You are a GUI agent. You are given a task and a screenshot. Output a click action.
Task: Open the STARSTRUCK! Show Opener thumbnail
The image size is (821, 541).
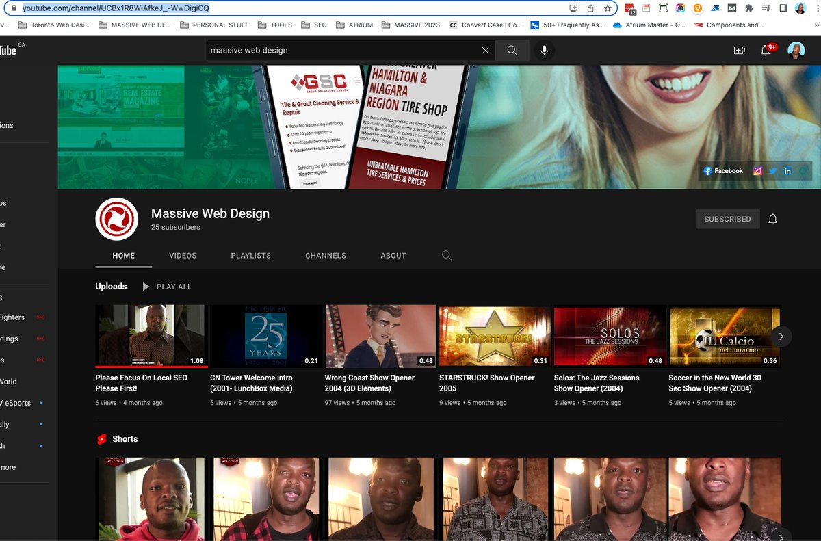click(x=495, y=337)
